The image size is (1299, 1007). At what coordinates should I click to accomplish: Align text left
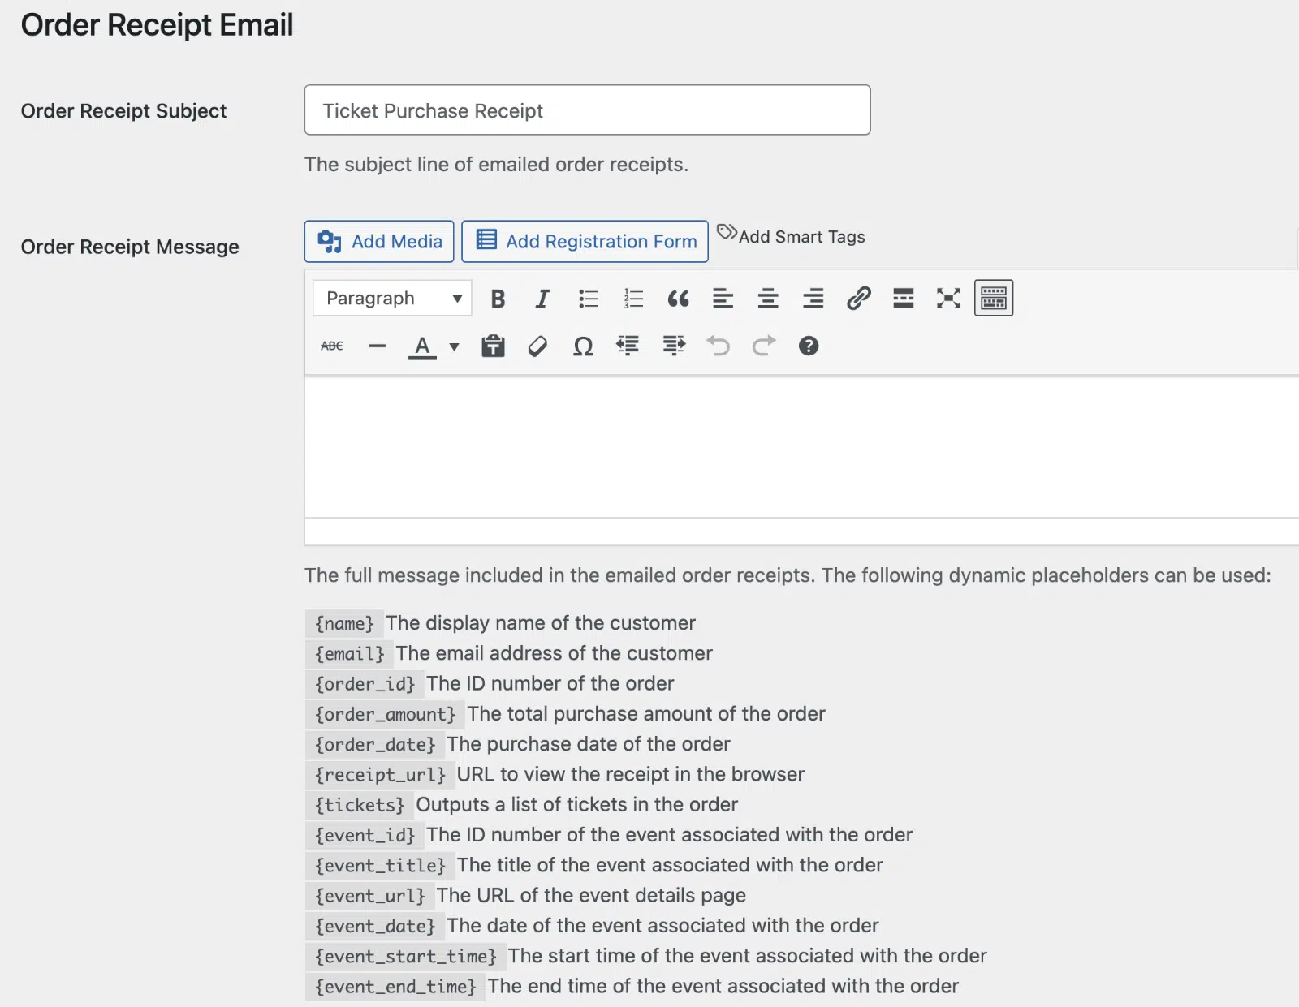click(723, 299)
